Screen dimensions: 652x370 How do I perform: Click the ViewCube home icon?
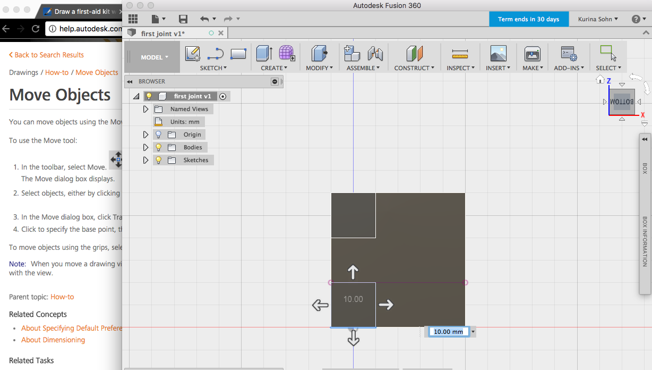pyautogui.click(x=600, y=80)
